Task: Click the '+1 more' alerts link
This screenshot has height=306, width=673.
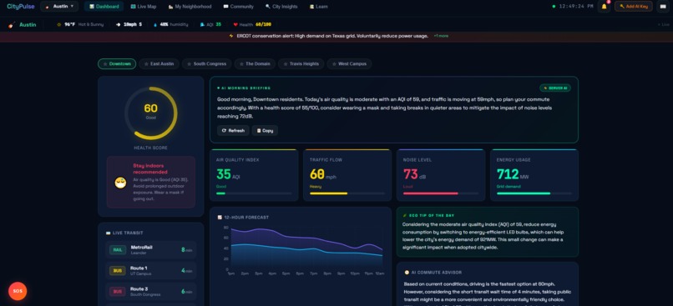Action: tap(441, 36)
